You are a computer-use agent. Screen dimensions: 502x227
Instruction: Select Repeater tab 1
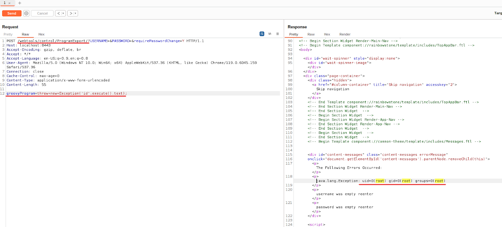5,3
